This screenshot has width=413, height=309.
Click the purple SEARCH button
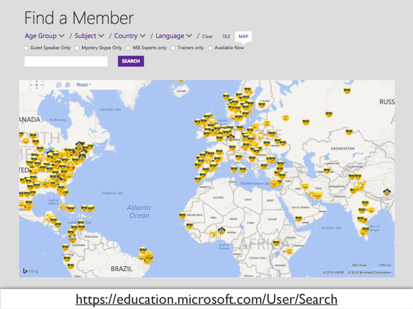[x=131, y=61]
